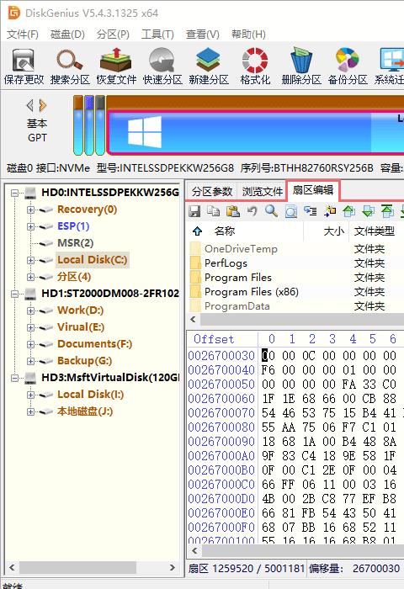Expand the 分区(4) partition node
This screenshot has width=404, height=589.
31,277
